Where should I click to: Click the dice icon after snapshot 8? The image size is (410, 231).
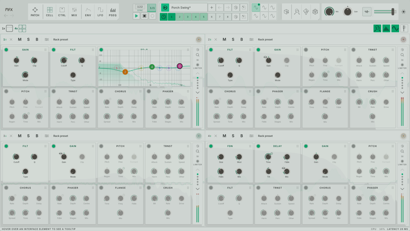point(236,17)
